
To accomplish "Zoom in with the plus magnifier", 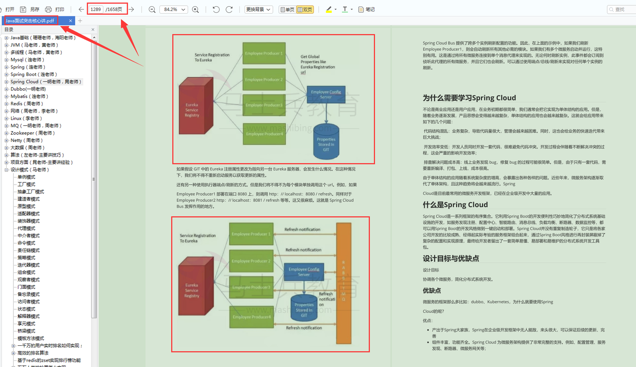I will click(195, 9).
